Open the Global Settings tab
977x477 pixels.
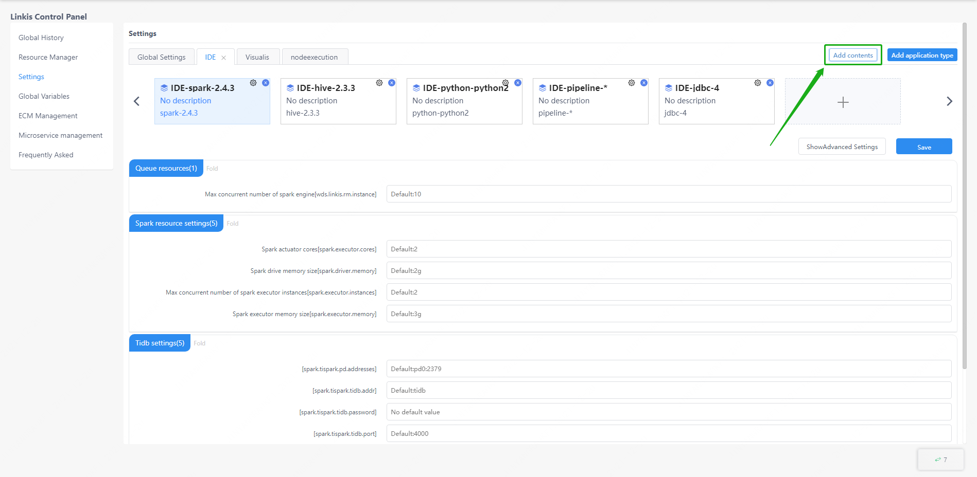[x=161, y=57]
